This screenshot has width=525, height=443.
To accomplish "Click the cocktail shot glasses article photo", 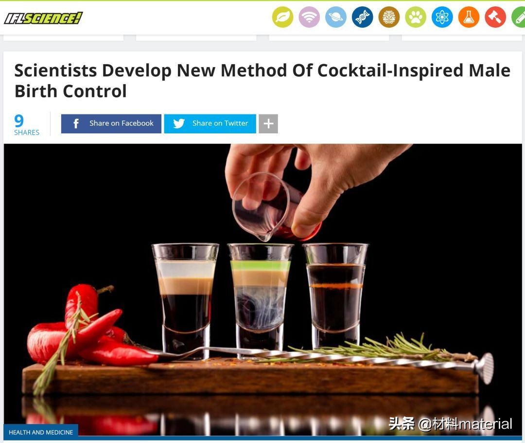I will tap(263, 290).
